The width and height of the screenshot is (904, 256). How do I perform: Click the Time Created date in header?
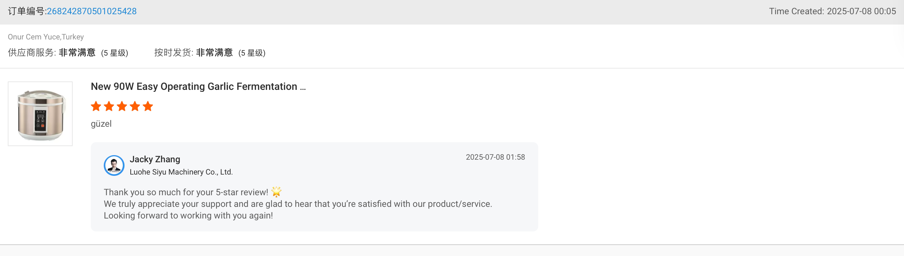point(832,11)
